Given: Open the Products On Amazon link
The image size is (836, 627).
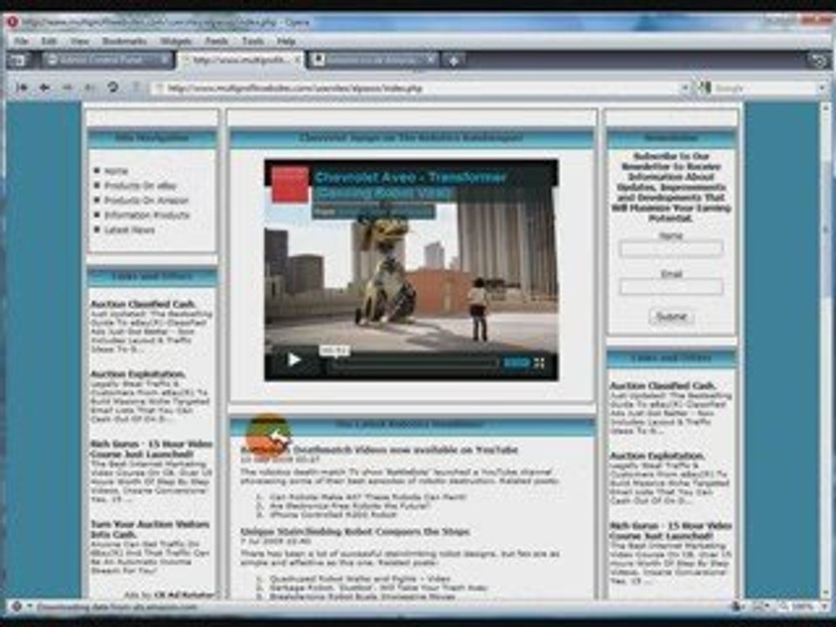Looking at the screenshot, I should 146,200.
